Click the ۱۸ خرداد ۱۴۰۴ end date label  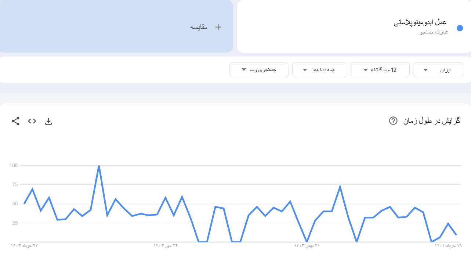click(448, 245)
